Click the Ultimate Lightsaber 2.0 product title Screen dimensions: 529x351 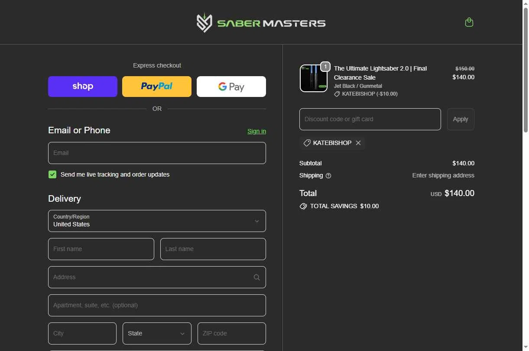tap(380, 73)
